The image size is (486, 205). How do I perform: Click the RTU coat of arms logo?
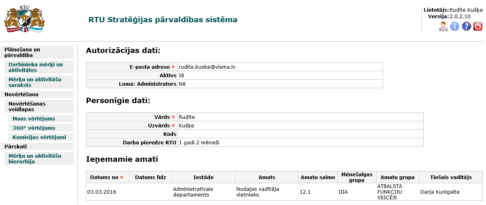click(x=24, y=19)
